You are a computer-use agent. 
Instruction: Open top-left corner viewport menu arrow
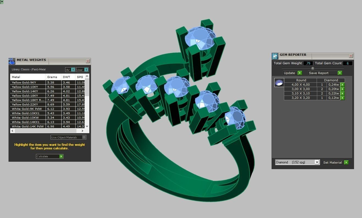tap(2, 2)
